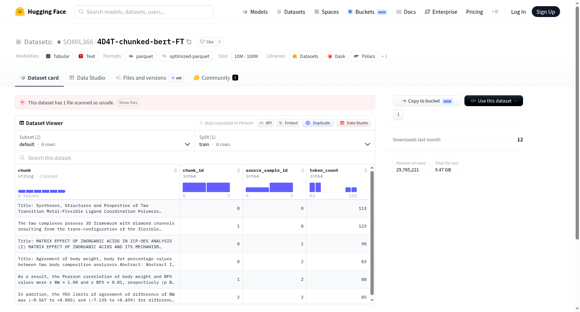The height and width of the screenshot is (312, 580).
Task: Sort the token_count column with its sort arrows
Action: coord(365,170)
